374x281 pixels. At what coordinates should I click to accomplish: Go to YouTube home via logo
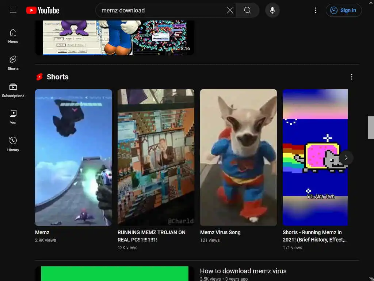pyautogui.click(x=43, y=10)
